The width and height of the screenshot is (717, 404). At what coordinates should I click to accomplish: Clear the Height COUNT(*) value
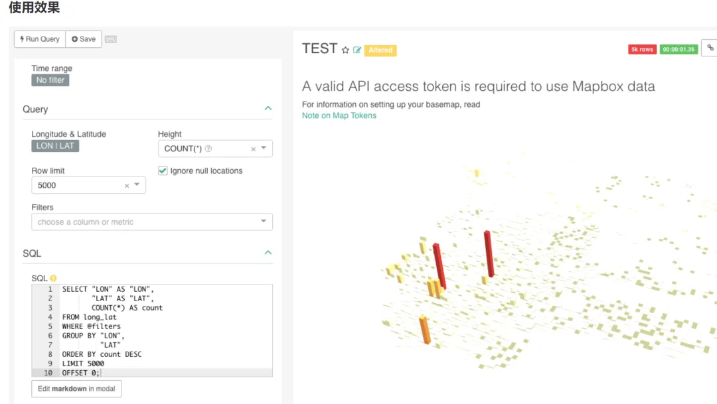coord(253,149)
